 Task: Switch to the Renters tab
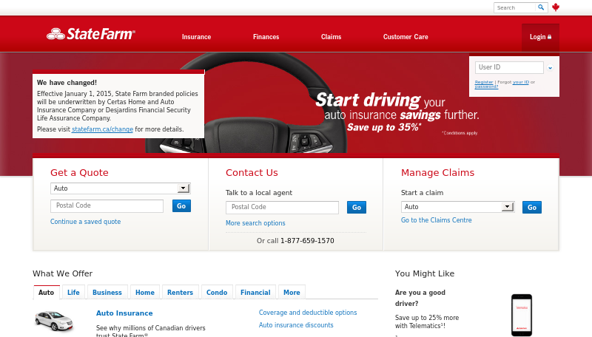coord(180,292)
